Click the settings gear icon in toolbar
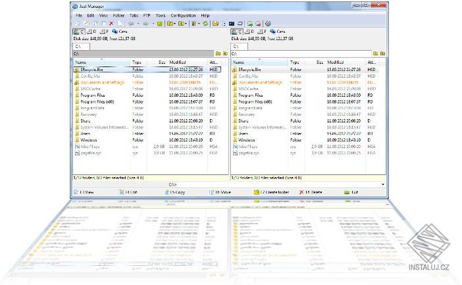This screenshot has height=285, width=462. 267,23
